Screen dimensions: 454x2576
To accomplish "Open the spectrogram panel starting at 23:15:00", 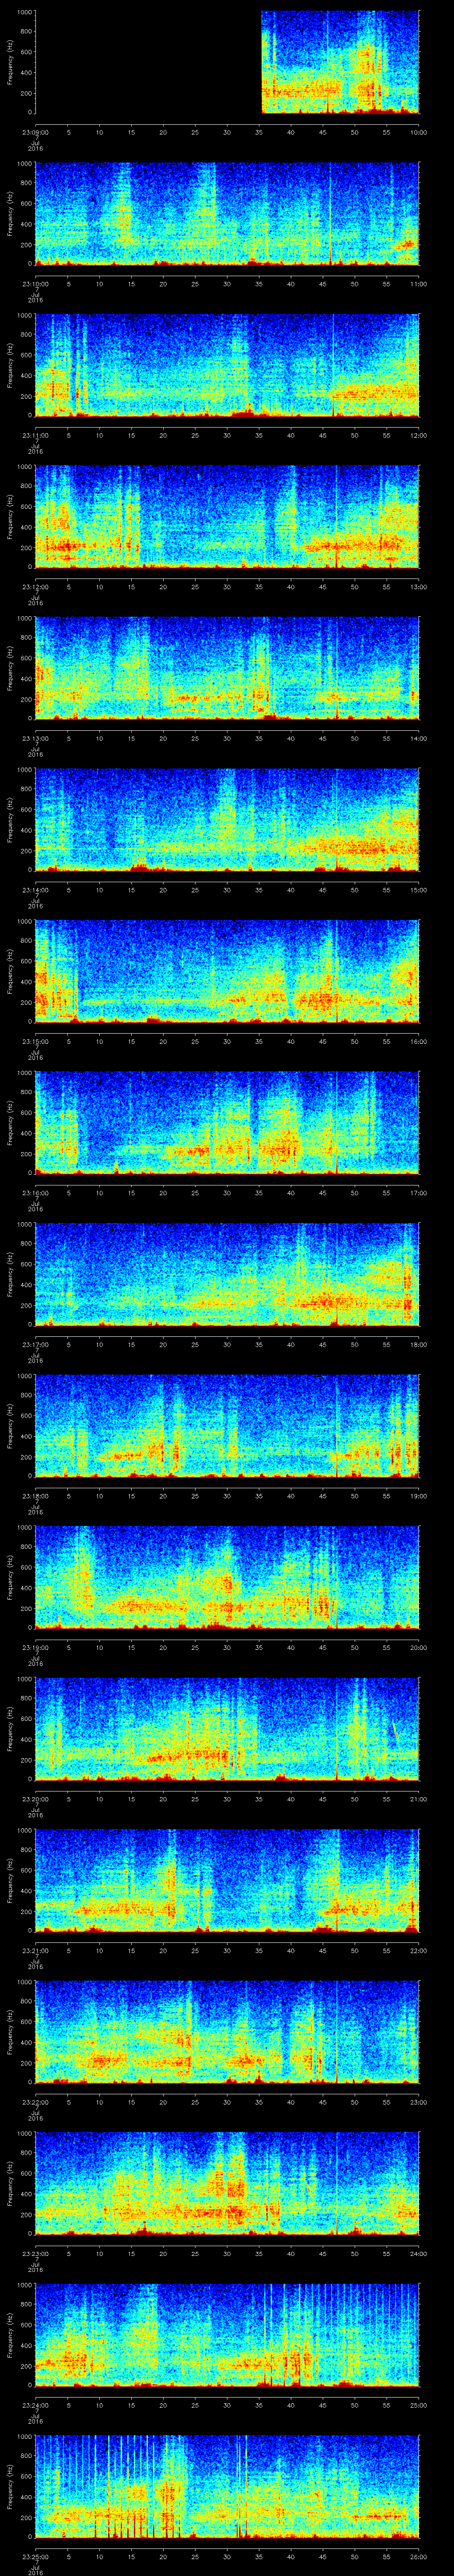I will pos(227,971).
